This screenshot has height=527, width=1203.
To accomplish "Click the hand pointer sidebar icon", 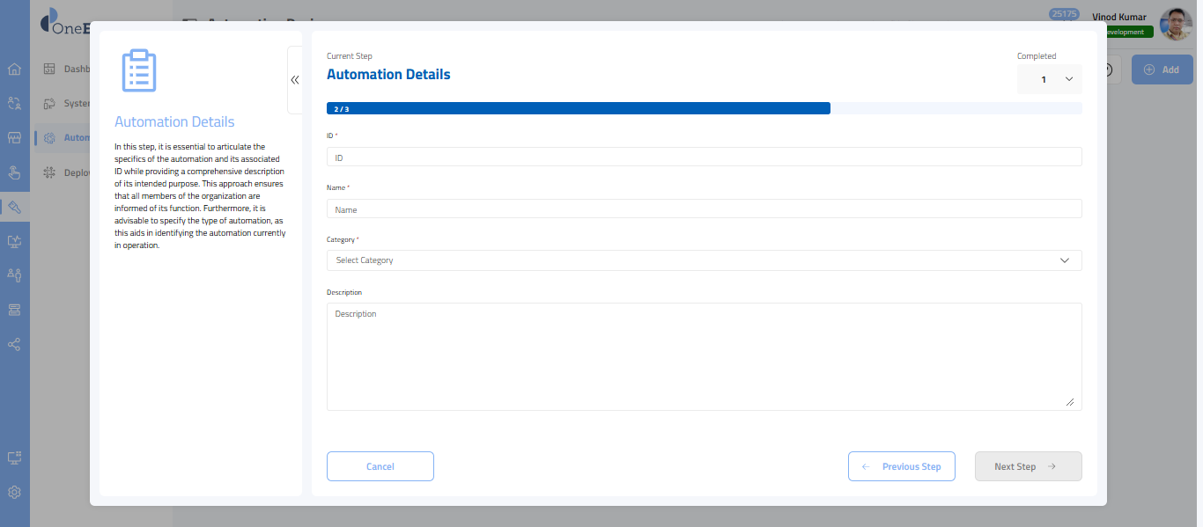I will (14, 172).
